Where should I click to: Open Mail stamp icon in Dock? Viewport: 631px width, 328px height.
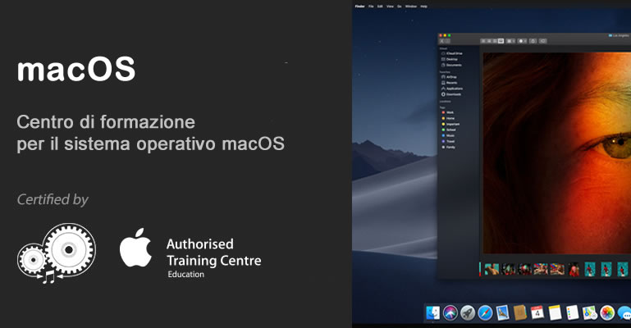[x=503, y=312]
